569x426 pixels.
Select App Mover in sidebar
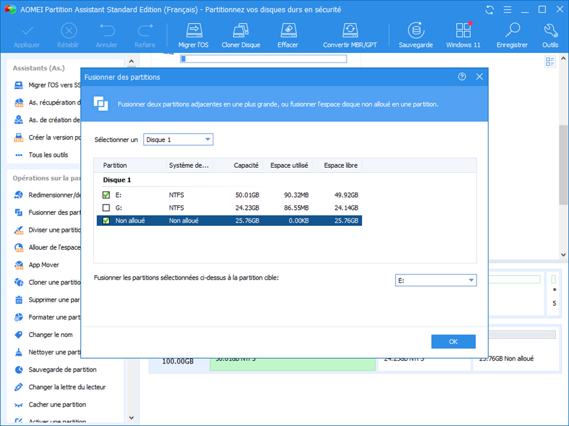coord(43,265)
